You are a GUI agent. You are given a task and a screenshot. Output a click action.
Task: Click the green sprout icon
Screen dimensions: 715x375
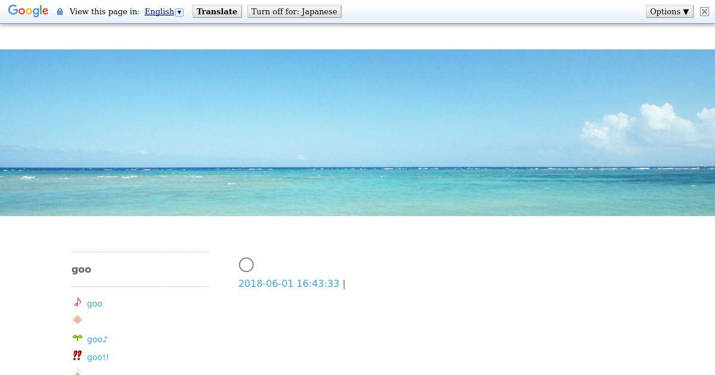[77, 338]
